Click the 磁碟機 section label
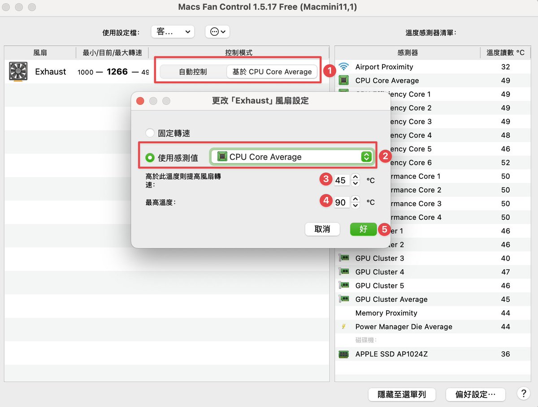The width and height of the screenshot is (538, 407). (x=366, y=340)
